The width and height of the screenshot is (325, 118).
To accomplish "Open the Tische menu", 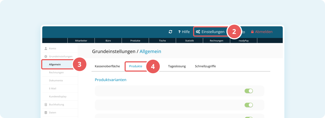I will pyautogui.click(x=162, y=40).
